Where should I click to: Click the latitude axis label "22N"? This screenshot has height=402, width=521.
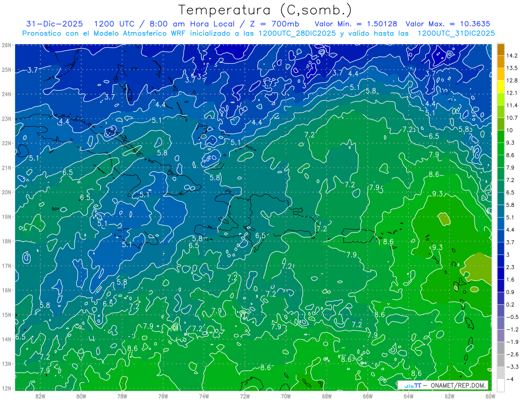(x=7, y=143)
